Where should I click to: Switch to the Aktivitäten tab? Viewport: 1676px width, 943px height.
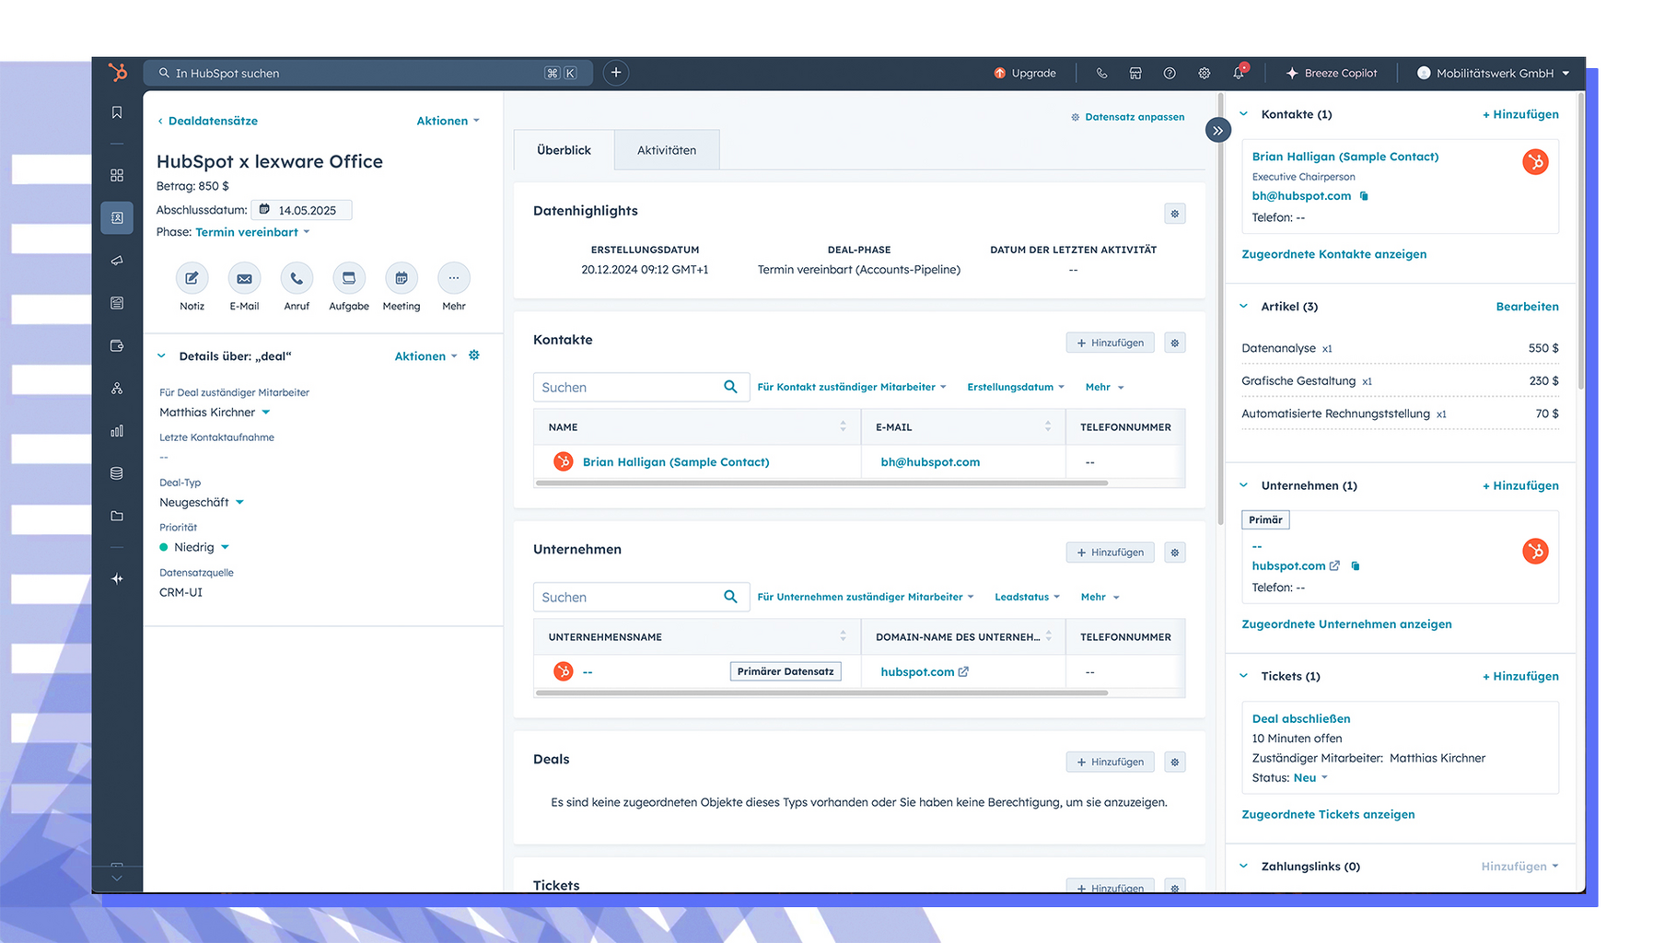coord(667,150)
